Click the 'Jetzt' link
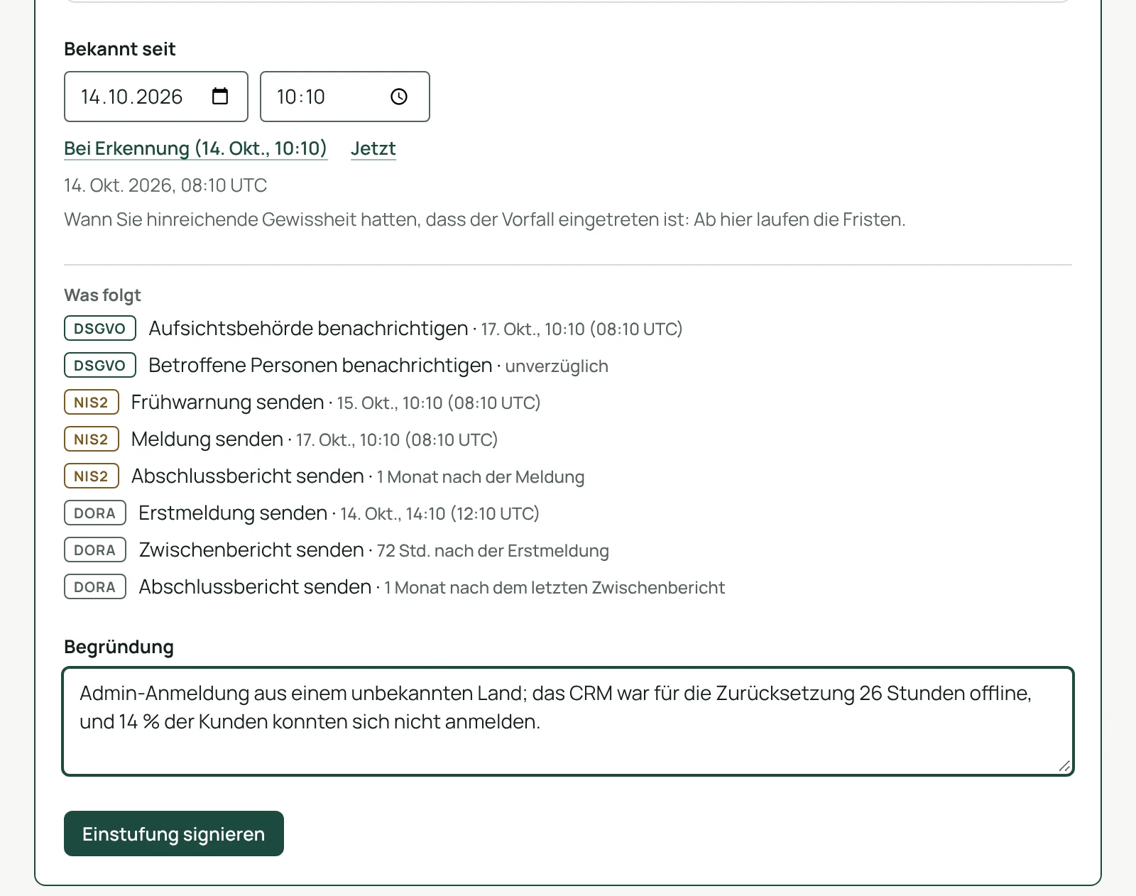 click(x=373, y=148)
